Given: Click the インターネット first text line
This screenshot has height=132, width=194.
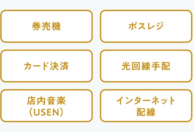Looking at the screenshot, I should [146, 100].
